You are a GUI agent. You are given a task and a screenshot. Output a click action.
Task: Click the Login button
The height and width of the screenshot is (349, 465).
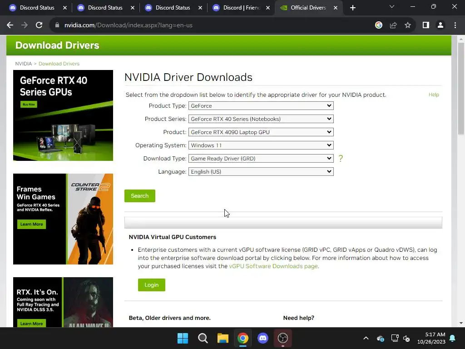point(152,285)
